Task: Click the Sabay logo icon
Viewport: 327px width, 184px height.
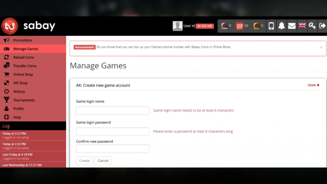Action: click(10, 26)
